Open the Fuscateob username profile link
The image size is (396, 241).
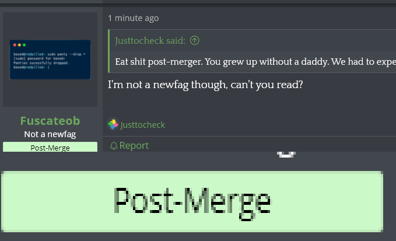click(50, 121)
